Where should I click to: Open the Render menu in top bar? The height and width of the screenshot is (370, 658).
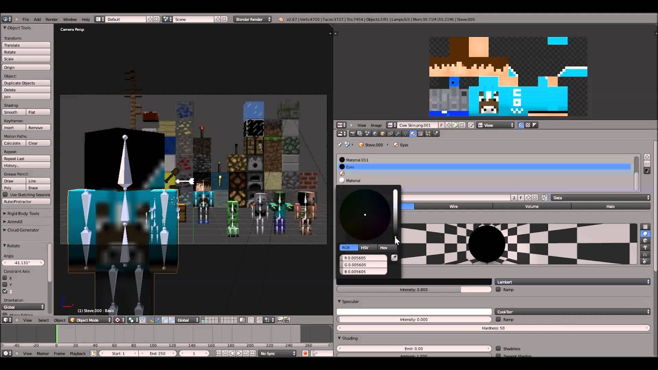[51, 20]
